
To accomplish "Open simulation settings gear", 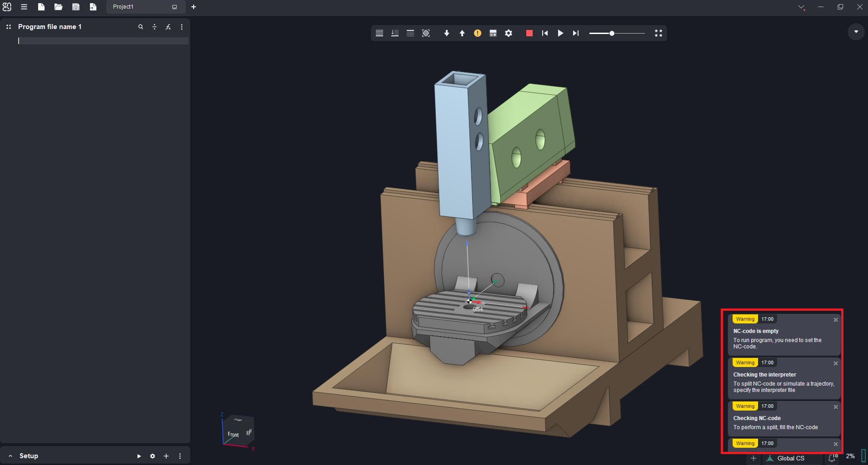I will pos(509,33).
